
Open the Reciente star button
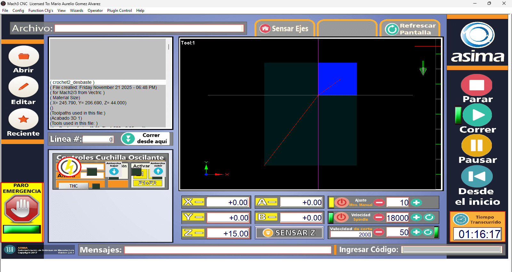[24, 119]
